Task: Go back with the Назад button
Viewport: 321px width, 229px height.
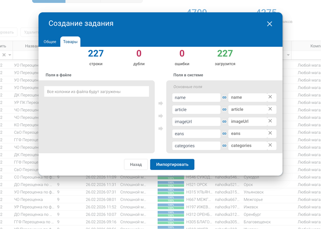Action: (x=136, y=164)
